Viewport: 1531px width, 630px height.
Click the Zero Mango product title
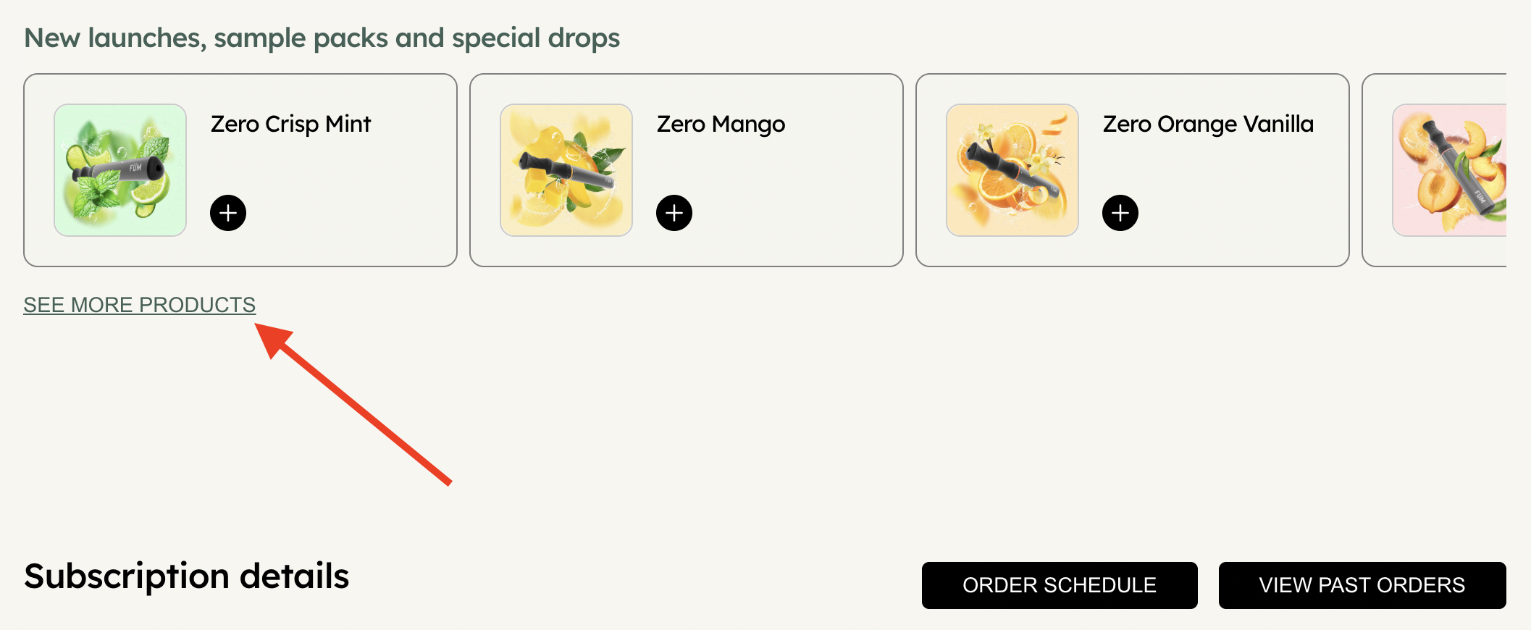point(721,124)
